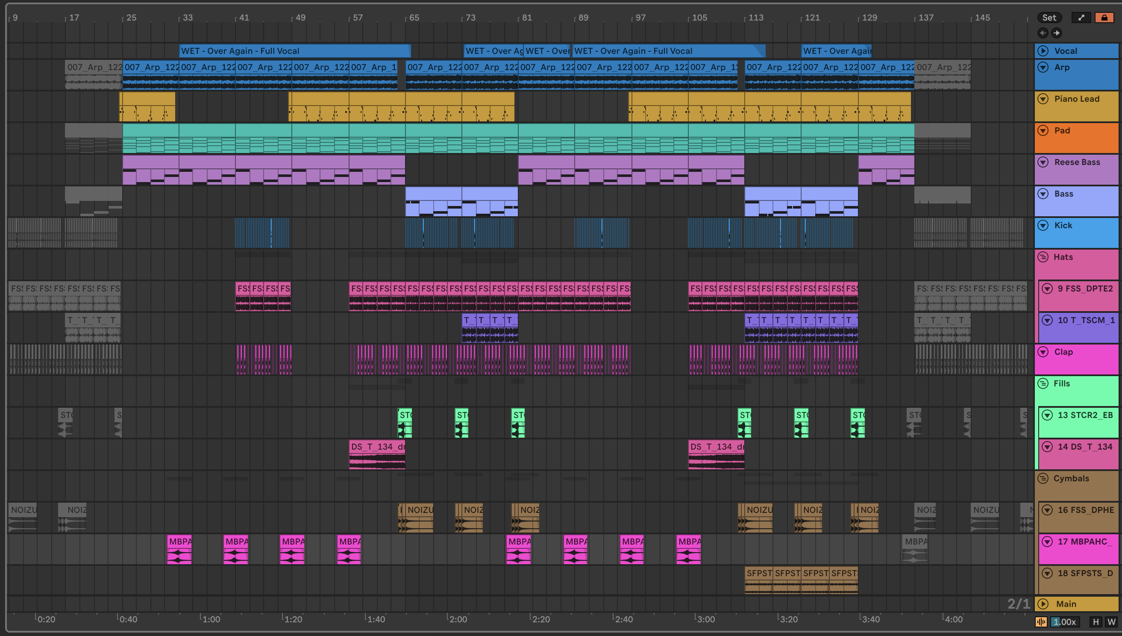The image size is (1122, 636).
Task: Fold the 10 T_TSCM_1 track arrow
Action: 1047,320
